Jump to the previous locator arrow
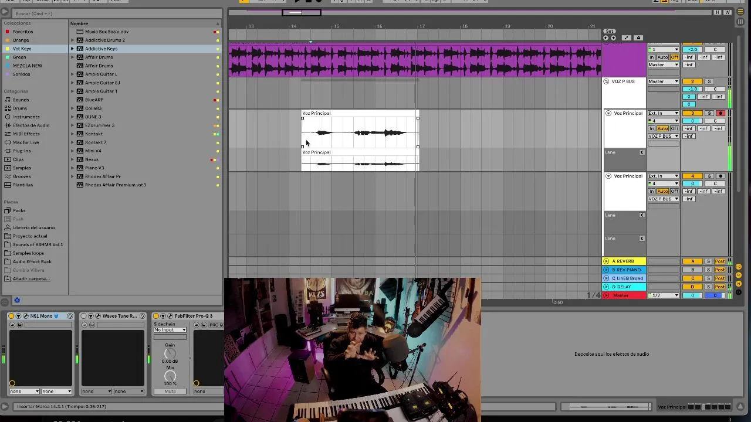Screen dimensions: 751x422 coord(606,38)
